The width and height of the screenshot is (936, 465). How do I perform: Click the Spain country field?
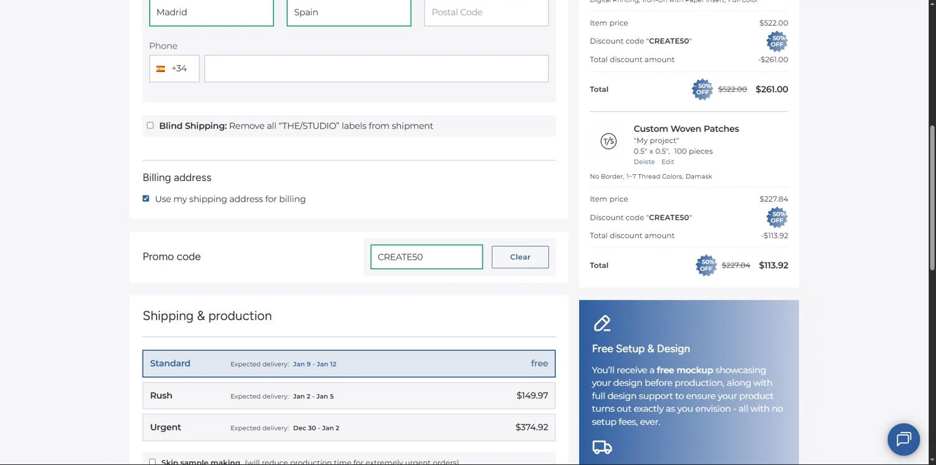click(349, 12)
